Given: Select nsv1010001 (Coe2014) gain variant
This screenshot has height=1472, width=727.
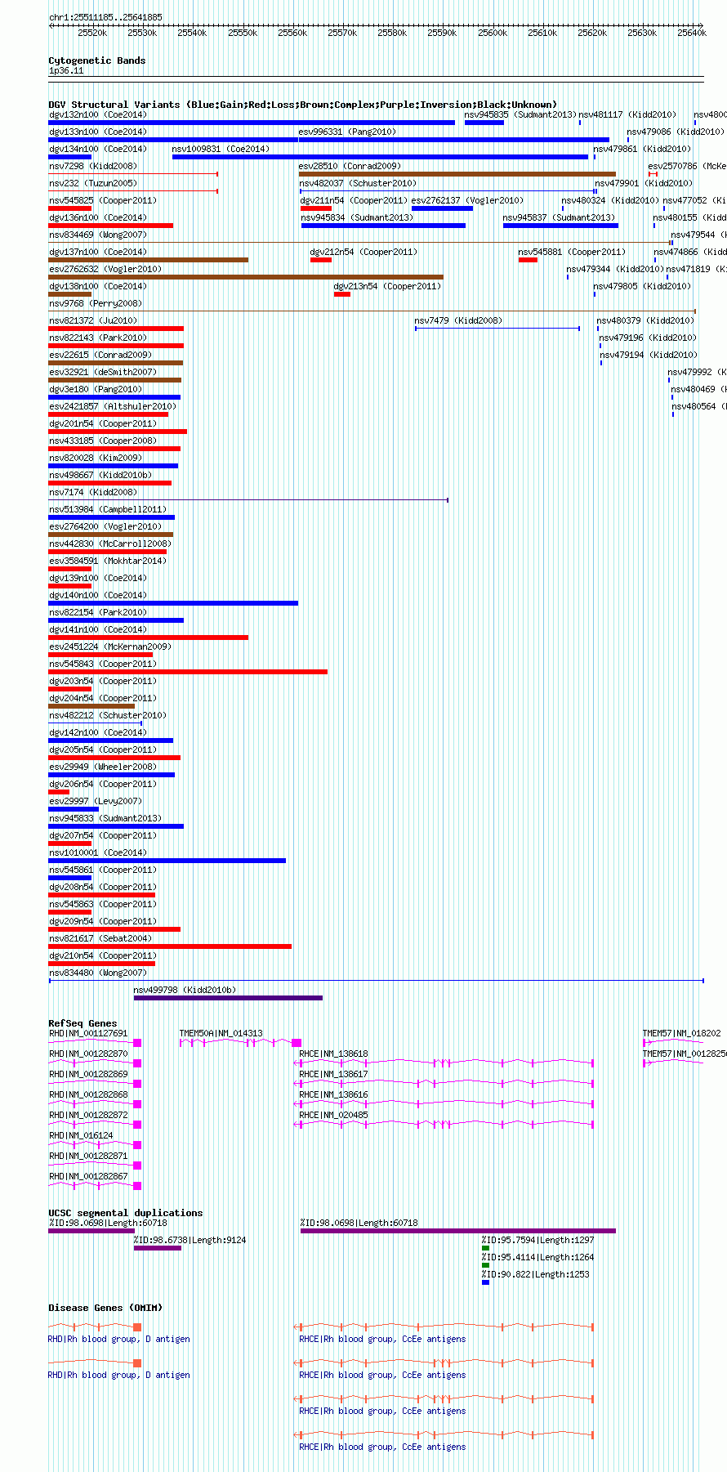Looking at the screenshot, I should tap(167, 860).
